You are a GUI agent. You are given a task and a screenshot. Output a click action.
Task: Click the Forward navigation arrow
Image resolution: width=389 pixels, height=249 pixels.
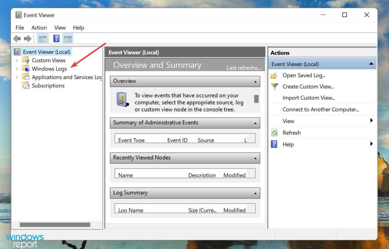click(x=28, y=38)
